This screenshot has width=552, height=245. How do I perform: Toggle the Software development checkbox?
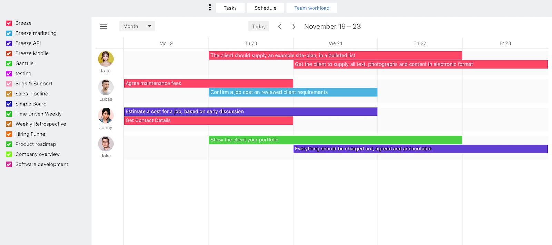9,165
